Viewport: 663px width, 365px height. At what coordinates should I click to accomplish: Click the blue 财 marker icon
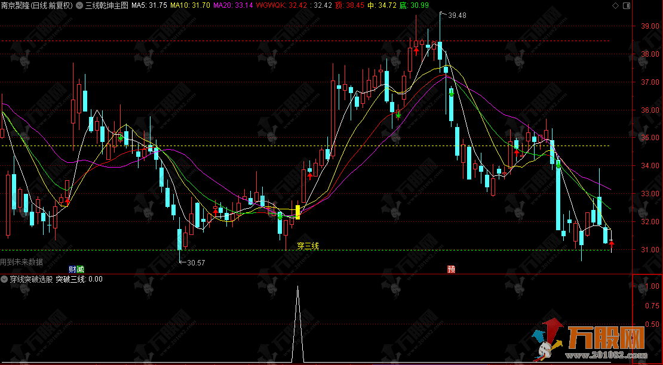pyautogui.click(x=72, y=270)
